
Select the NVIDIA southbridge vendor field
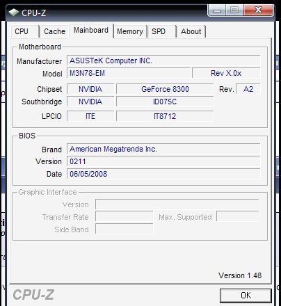(90, 102)
